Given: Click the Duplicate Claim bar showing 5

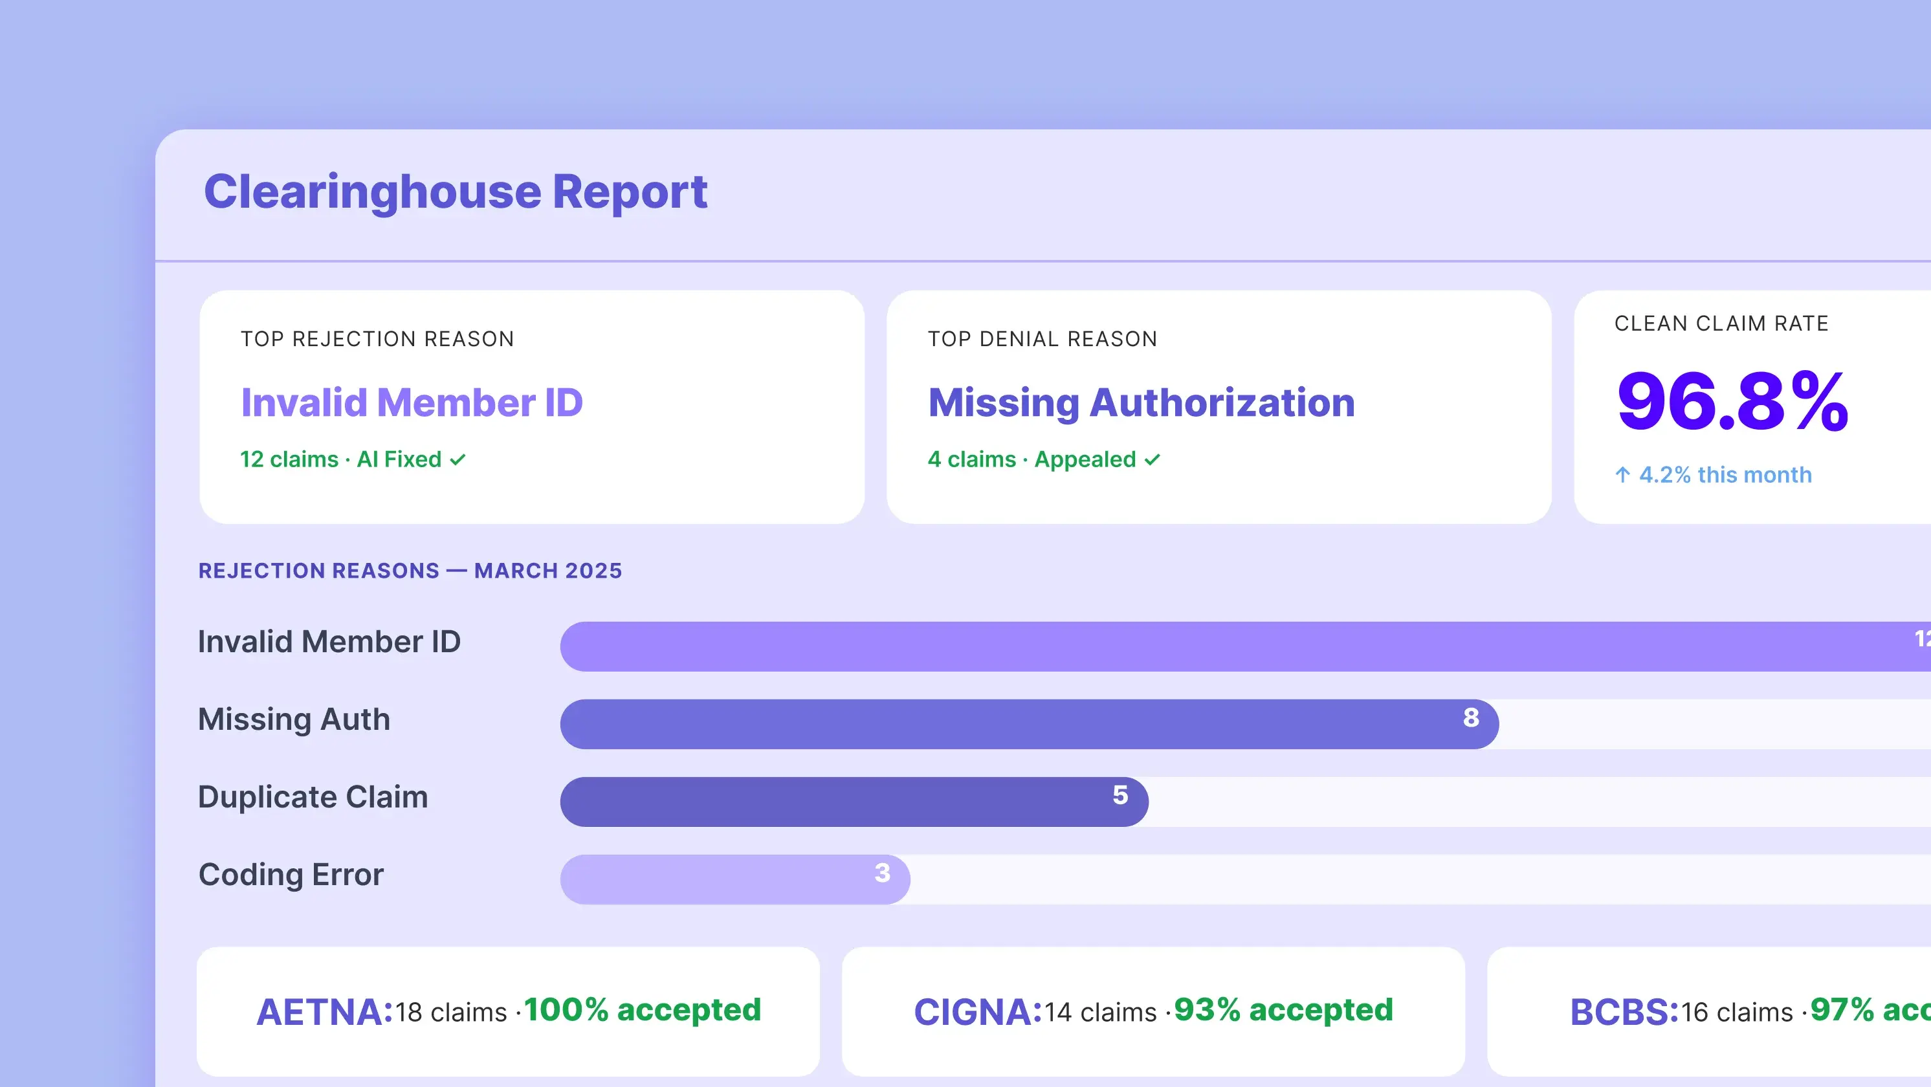Looking at the screenshot, I should pyautogui.click(x=853, y=802).
